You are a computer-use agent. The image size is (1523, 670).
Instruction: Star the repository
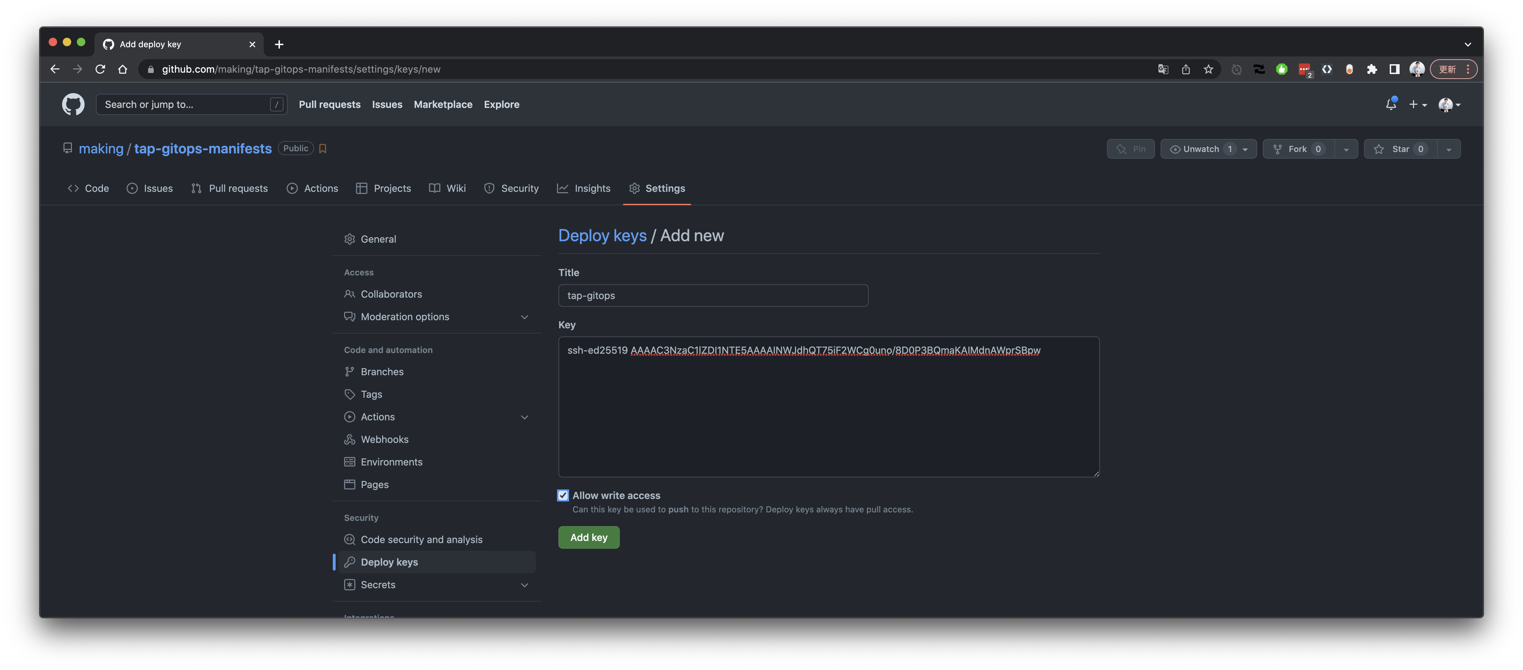[1400, 149]
